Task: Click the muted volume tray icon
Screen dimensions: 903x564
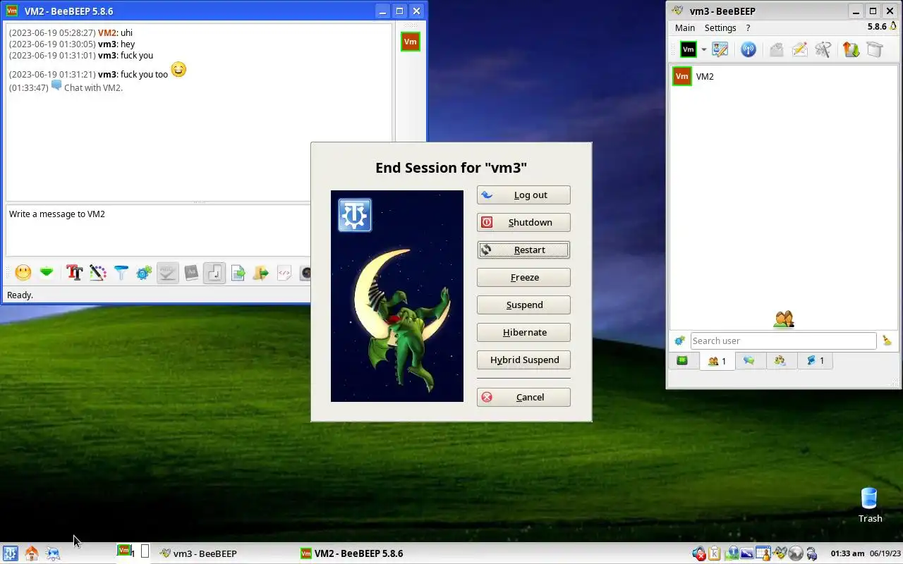Action: [699, 553]
